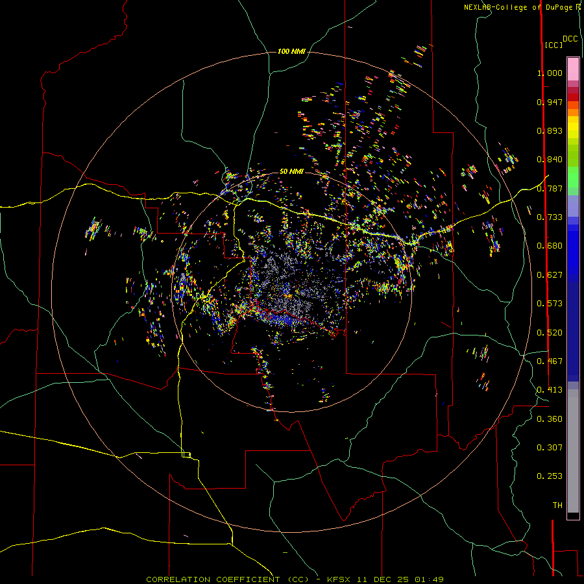Click the 0.893 legend value
Viewport: 584px width, 584px height.
(550, 130)
